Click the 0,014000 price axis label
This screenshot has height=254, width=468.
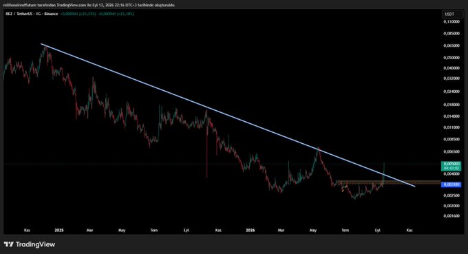tap(451, 116)
